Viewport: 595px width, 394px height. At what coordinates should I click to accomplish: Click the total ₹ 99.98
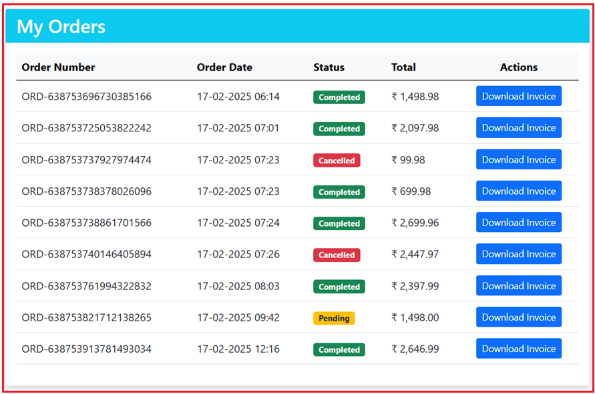[408, 160]
